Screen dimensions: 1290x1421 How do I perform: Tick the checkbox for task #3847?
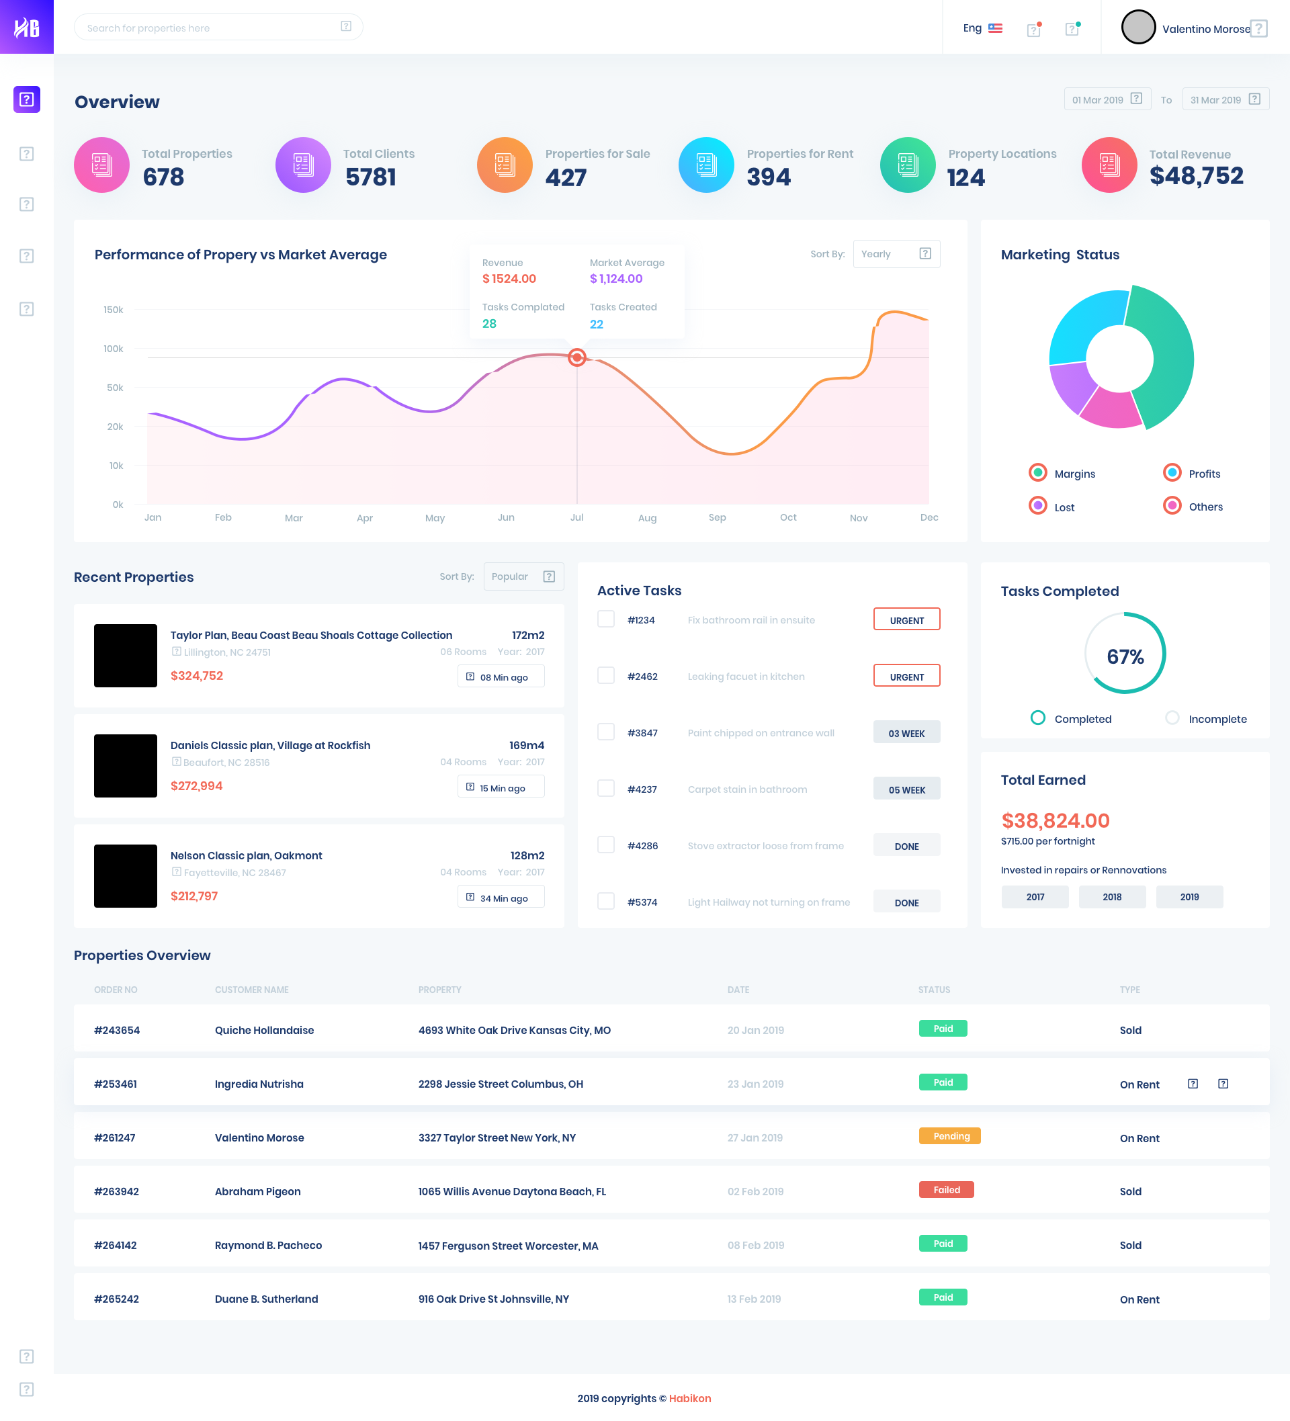[605, 732]
